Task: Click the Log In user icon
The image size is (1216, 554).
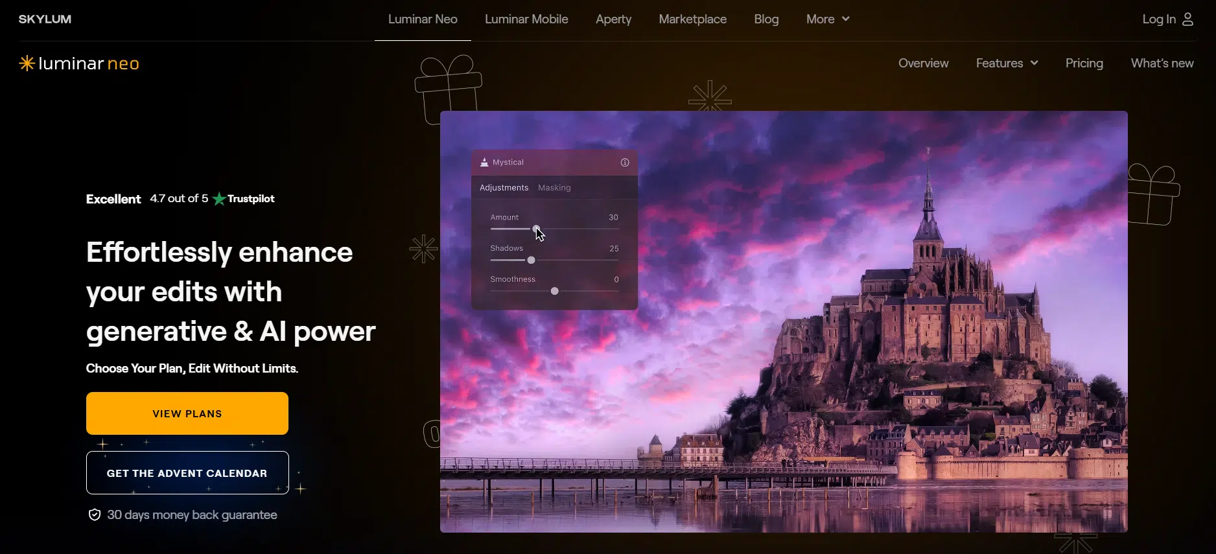Action: (1187, 19)
